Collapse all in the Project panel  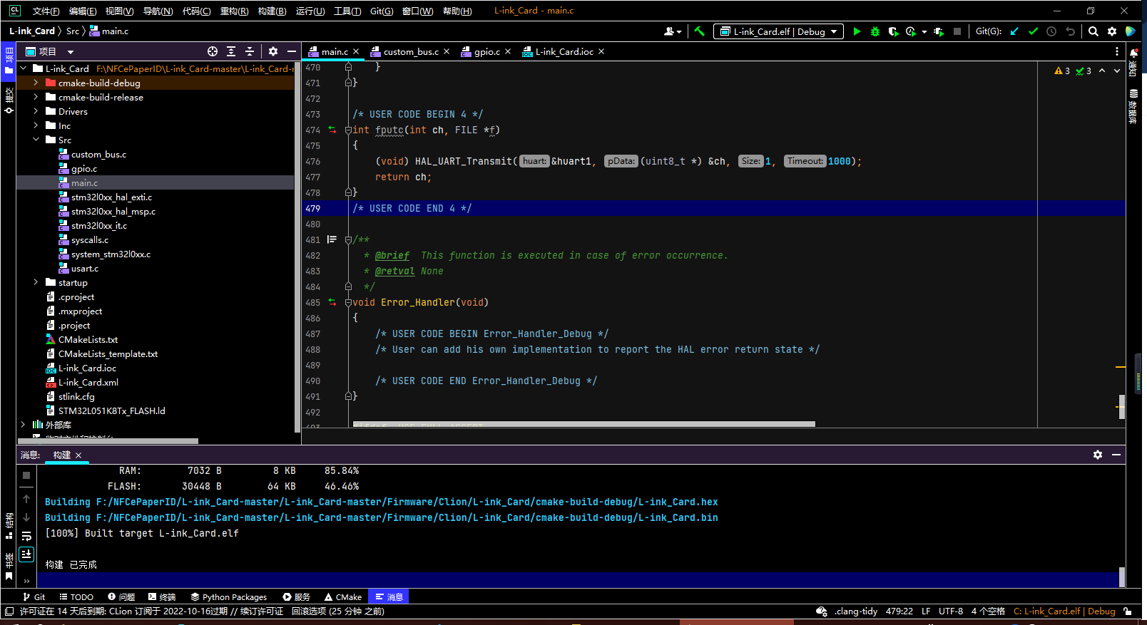[250, 51]
